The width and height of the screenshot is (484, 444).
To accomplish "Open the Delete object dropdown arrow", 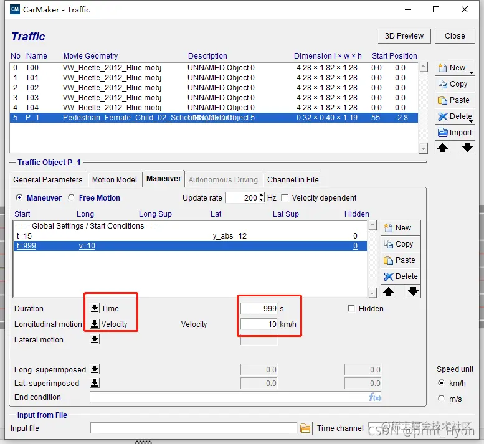I will (x=471, y=121).
